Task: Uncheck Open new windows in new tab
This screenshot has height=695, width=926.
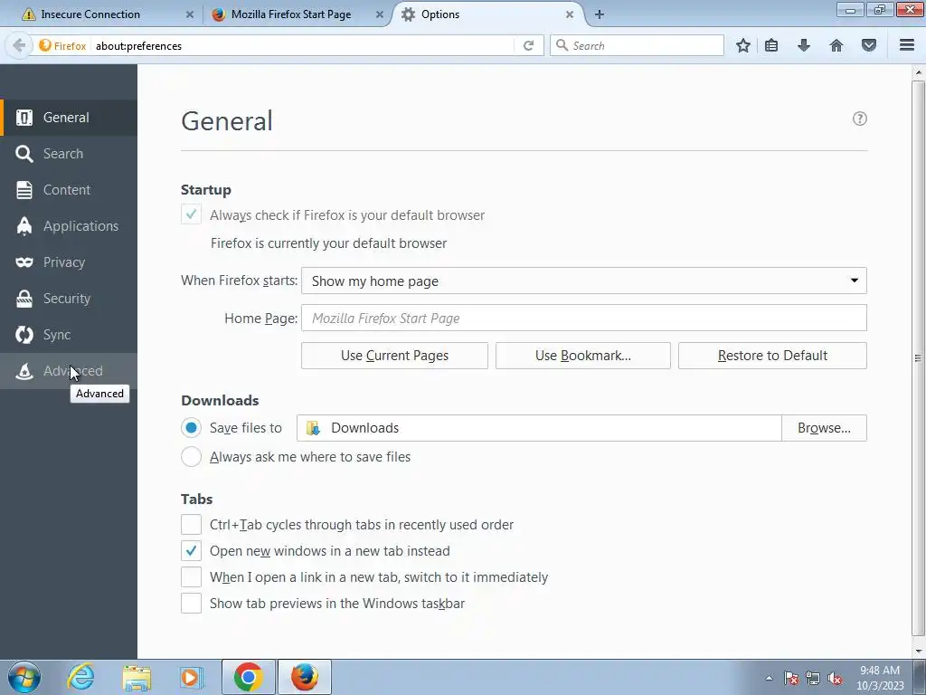Action: click(x=192, y=551)
